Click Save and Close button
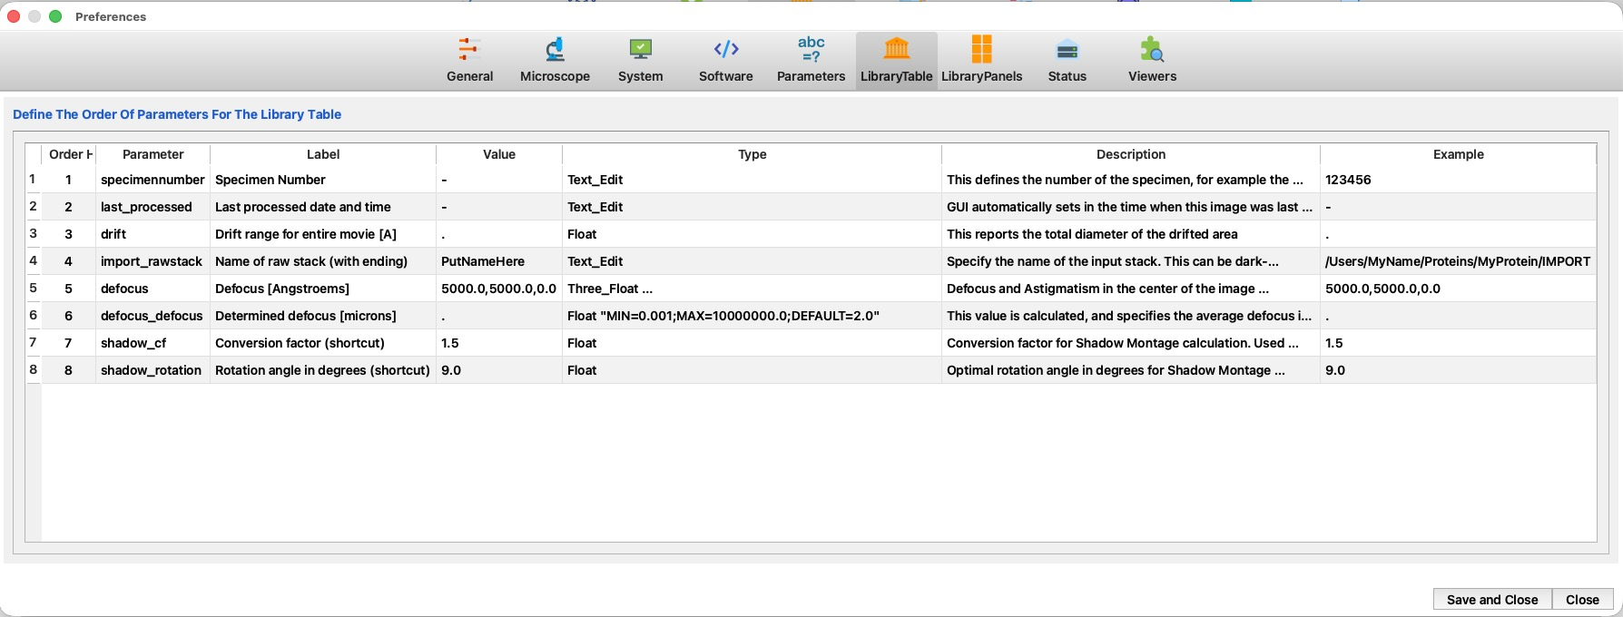1623x617 pixels. point(1492,600)
